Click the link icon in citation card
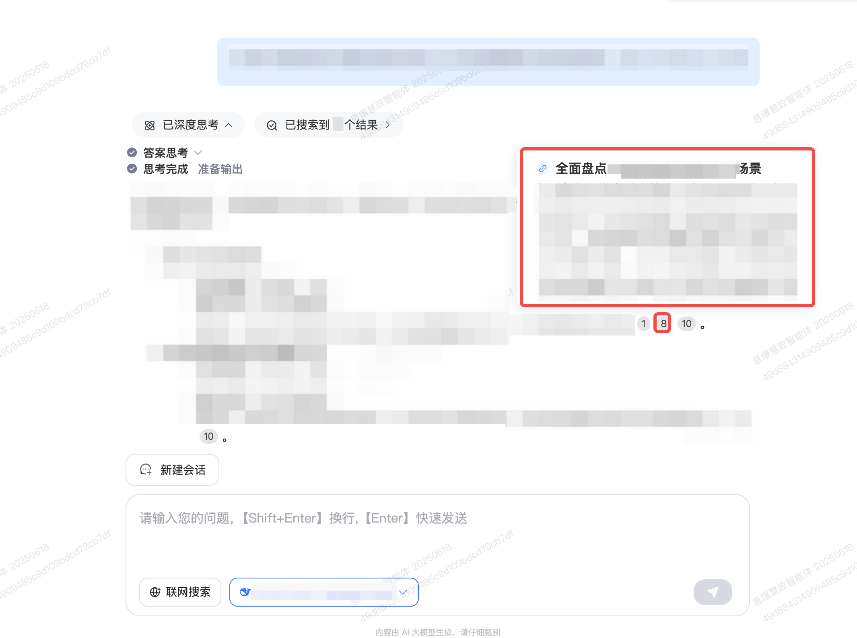This screenshot has height=638, width=857. [x=543, y=169]
